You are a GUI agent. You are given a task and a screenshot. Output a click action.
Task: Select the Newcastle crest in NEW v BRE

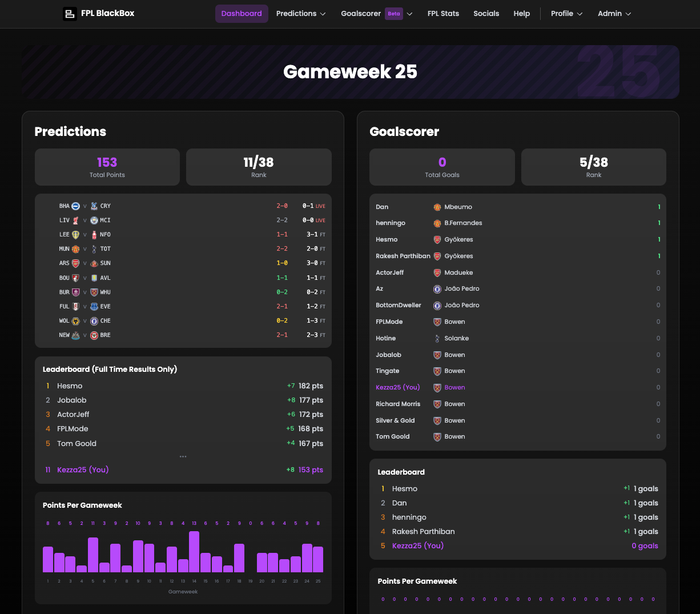click(x=75, y=335)
